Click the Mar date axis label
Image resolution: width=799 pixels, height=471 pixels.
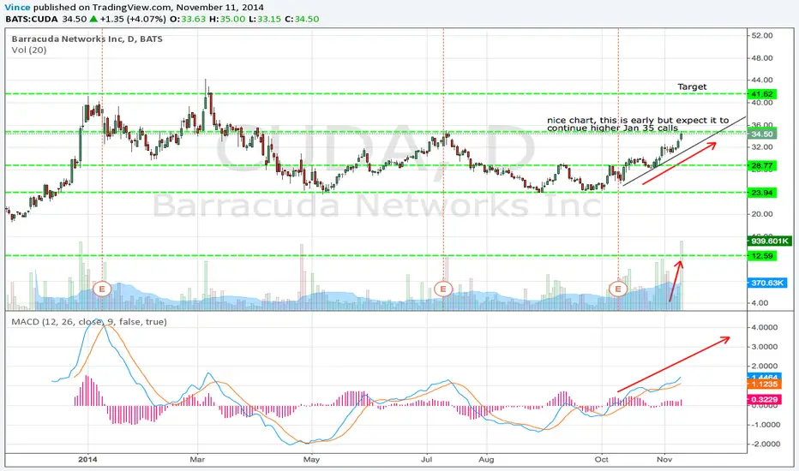coord(197,459)
